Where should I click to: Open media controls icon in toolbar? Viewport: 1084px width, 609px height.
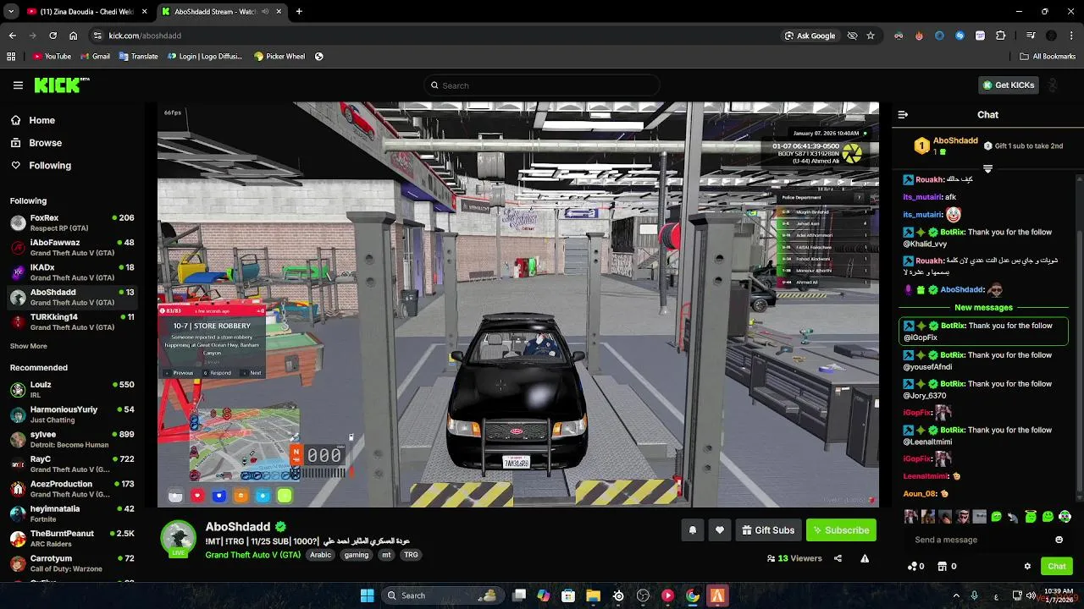click(1030, 36)
